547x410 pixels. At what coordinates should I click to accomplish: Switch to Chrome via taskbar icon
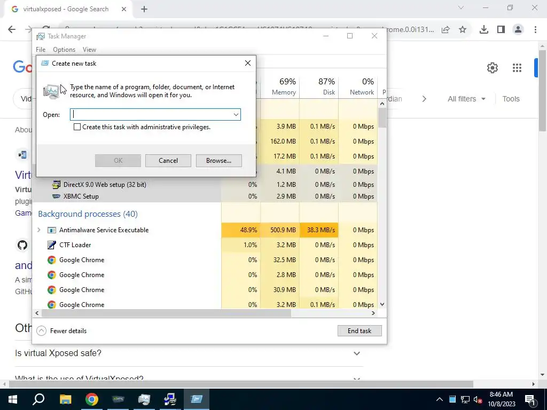92,399
